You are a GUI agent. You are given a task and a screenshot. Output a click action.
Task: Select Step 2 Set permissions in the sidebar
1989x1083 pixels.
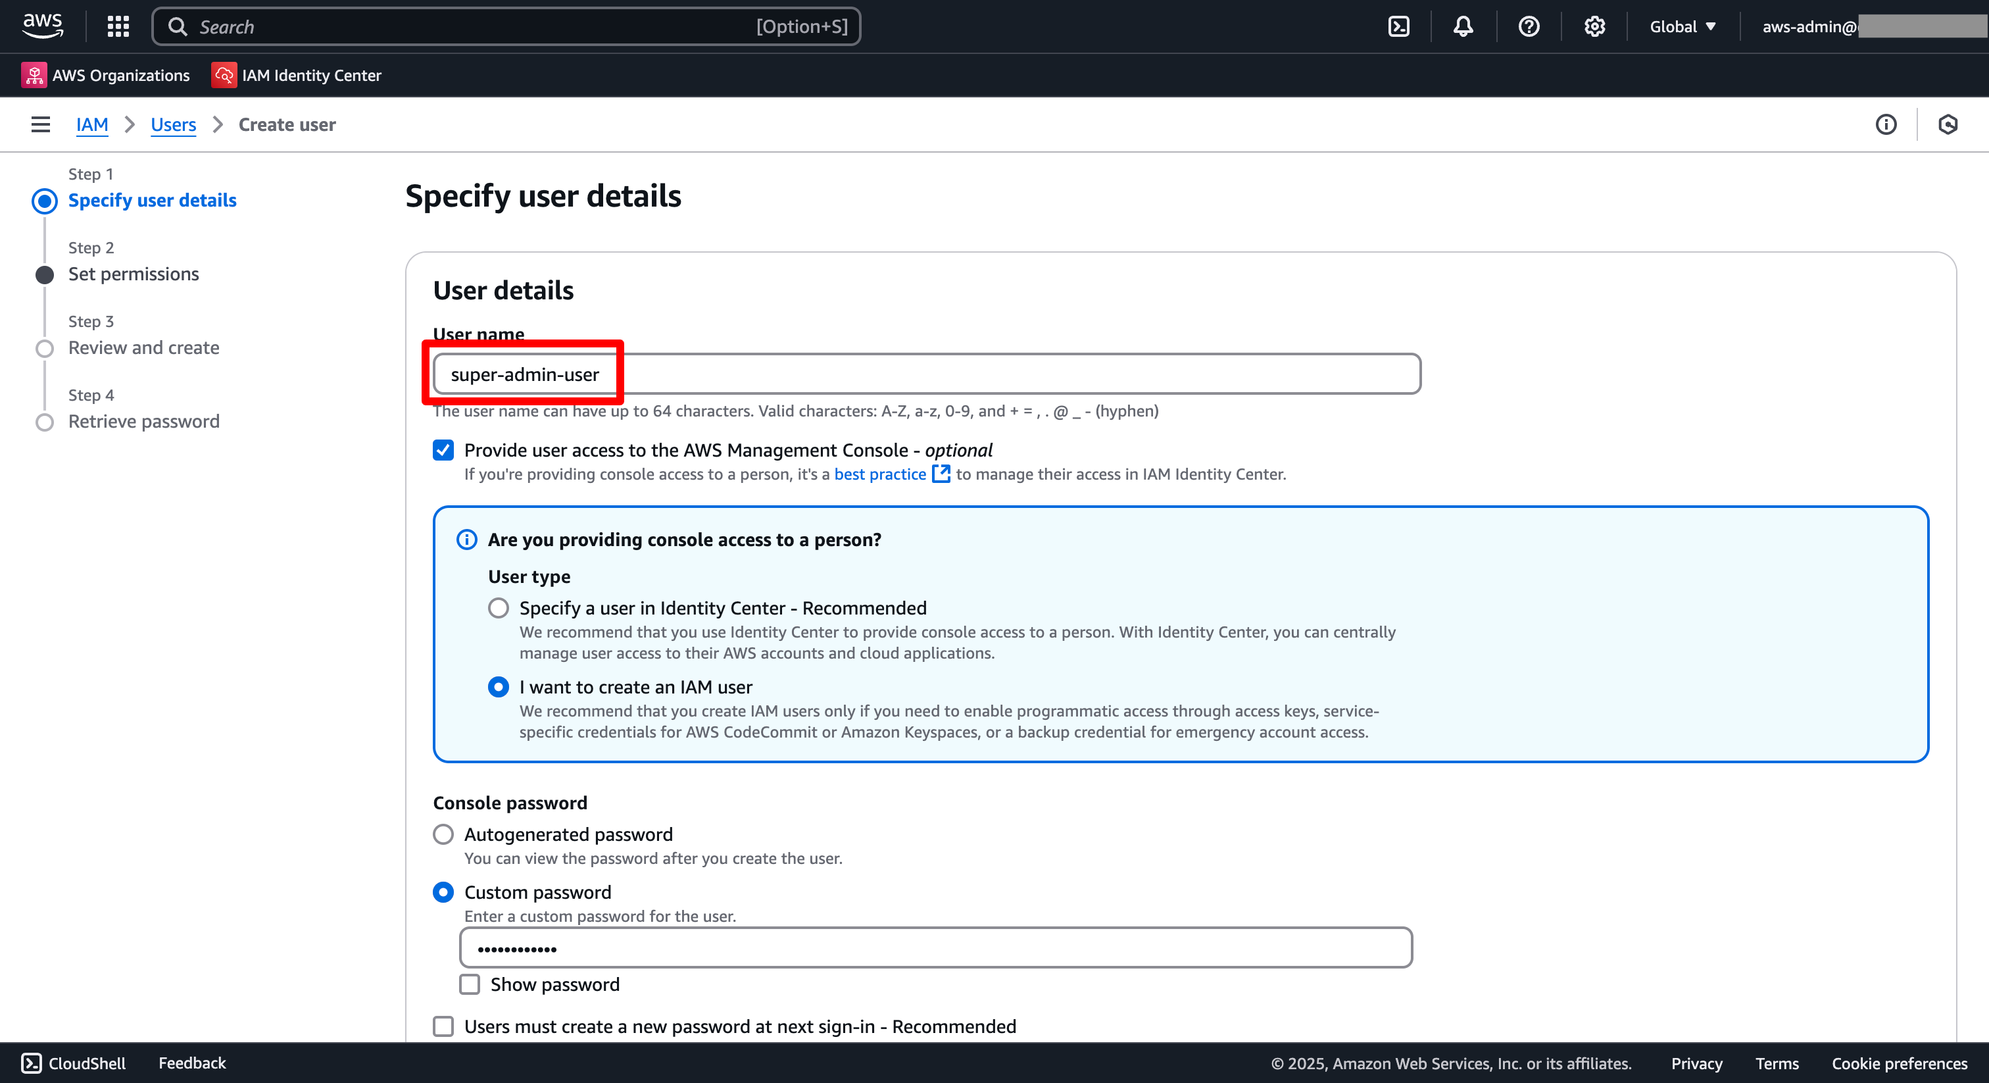134,274
